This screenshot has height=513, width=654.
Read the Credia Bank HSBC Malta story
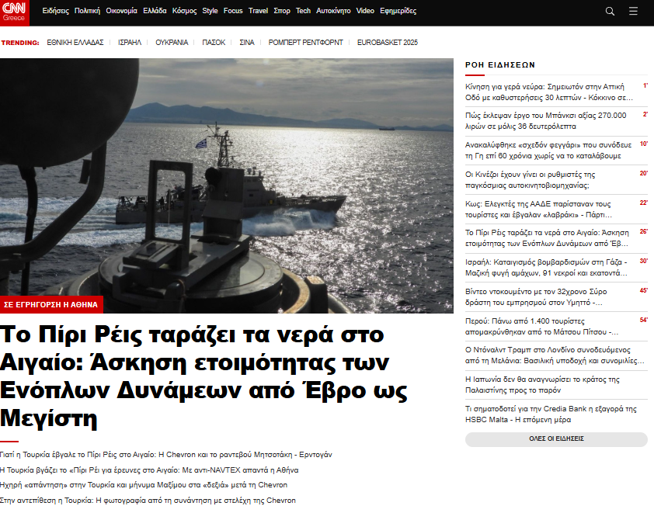coord(551,414)
